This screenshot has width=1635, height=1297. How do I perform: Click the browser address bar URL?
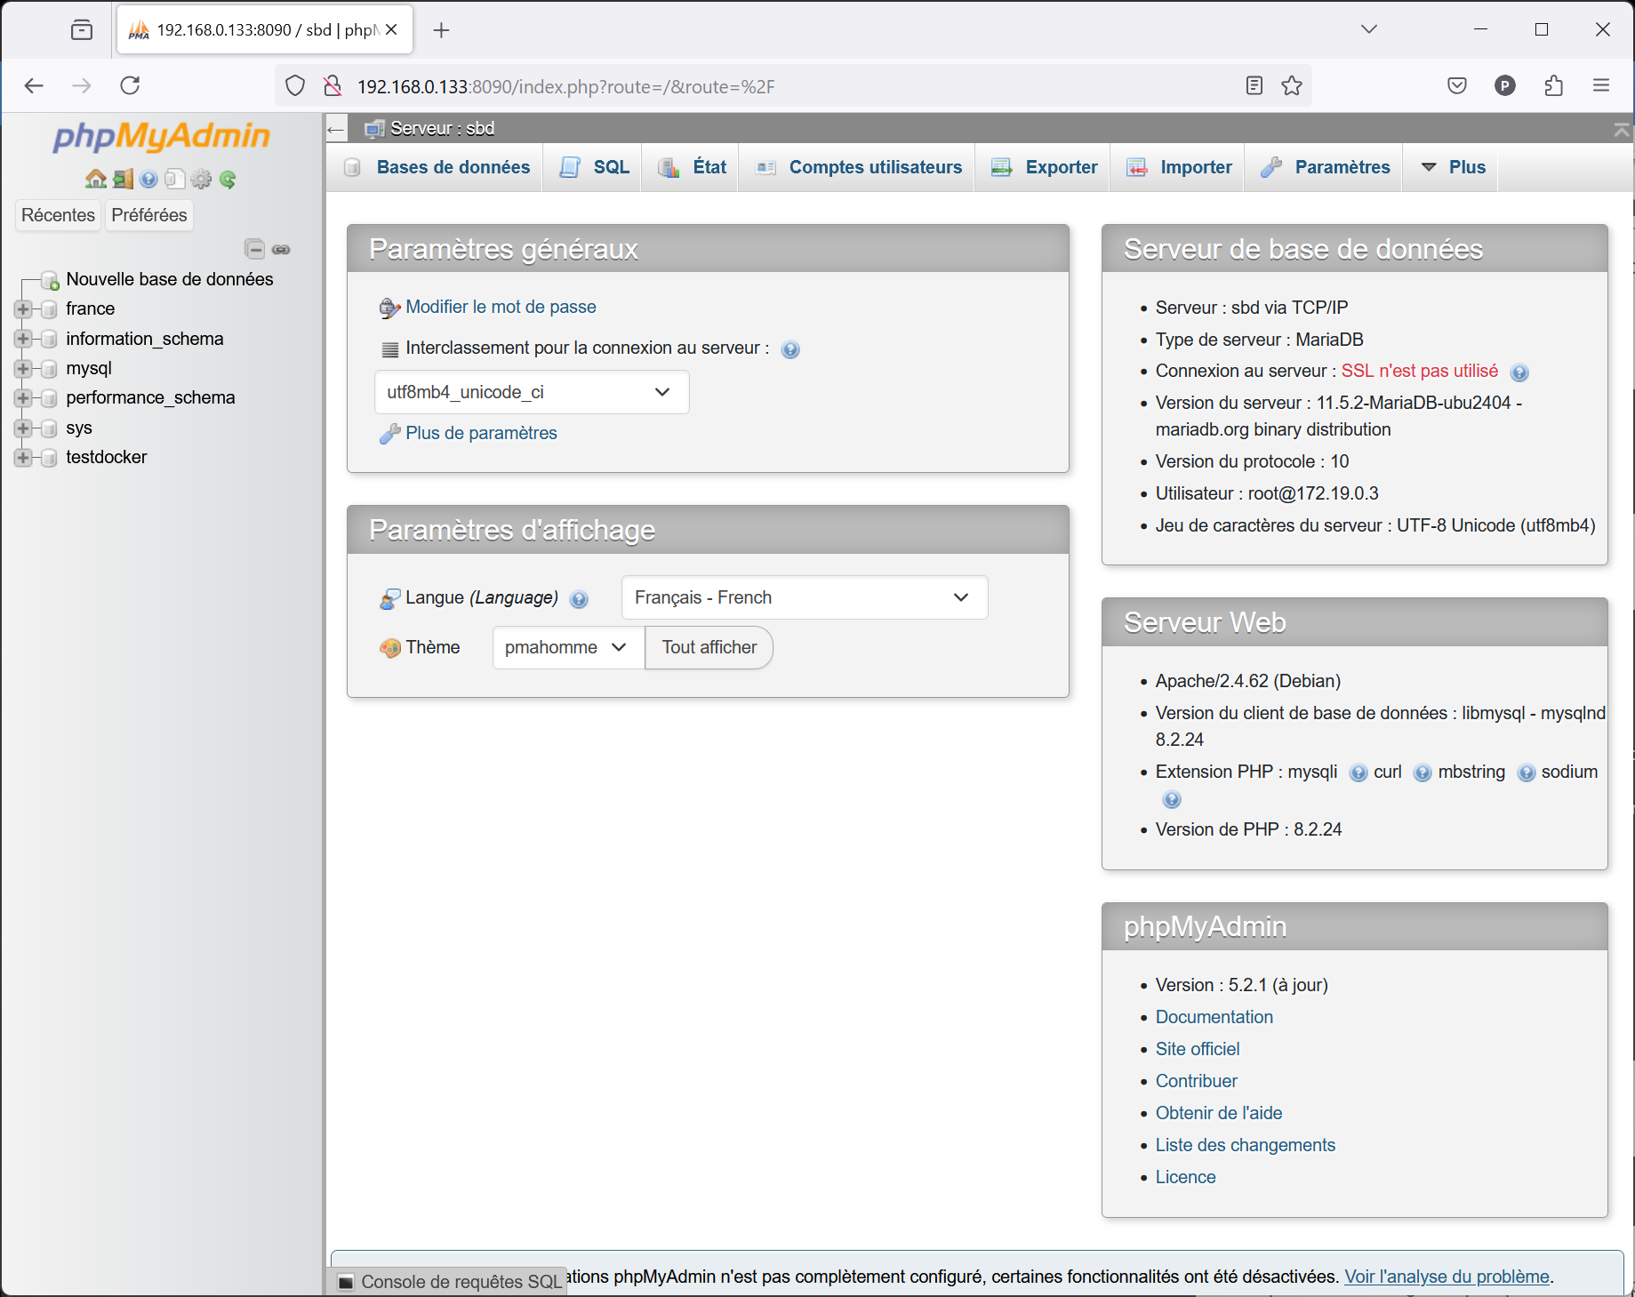(x=565, y=86)
